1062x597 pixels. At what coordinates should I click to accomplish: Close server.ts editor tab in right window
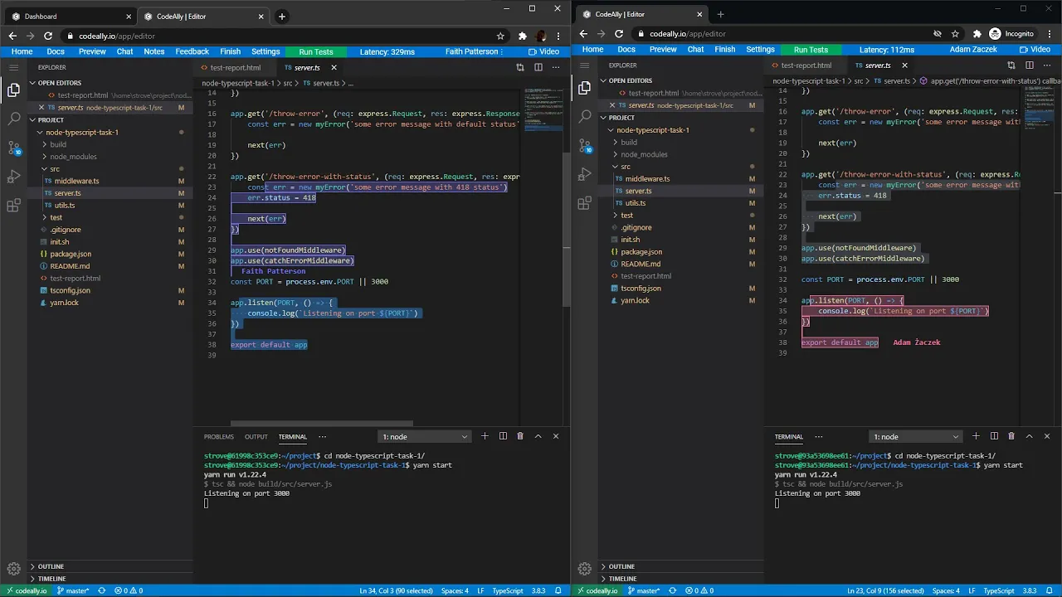[905, 66]
